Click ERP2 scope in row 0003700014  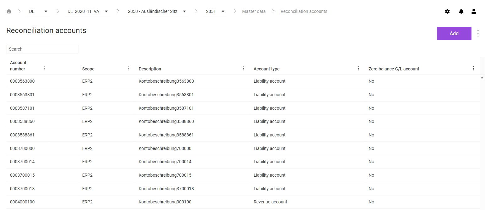(87, 162)
